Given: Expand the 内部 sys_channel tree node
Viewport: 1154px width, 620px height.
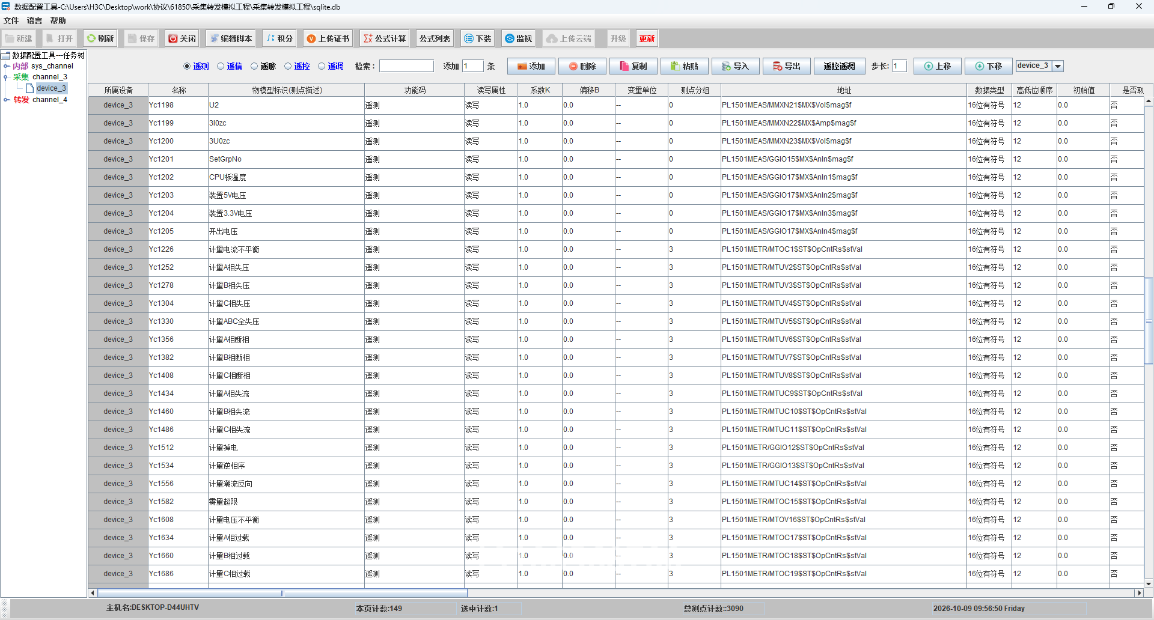Looking at the screenshot, I should click(6, 66).
